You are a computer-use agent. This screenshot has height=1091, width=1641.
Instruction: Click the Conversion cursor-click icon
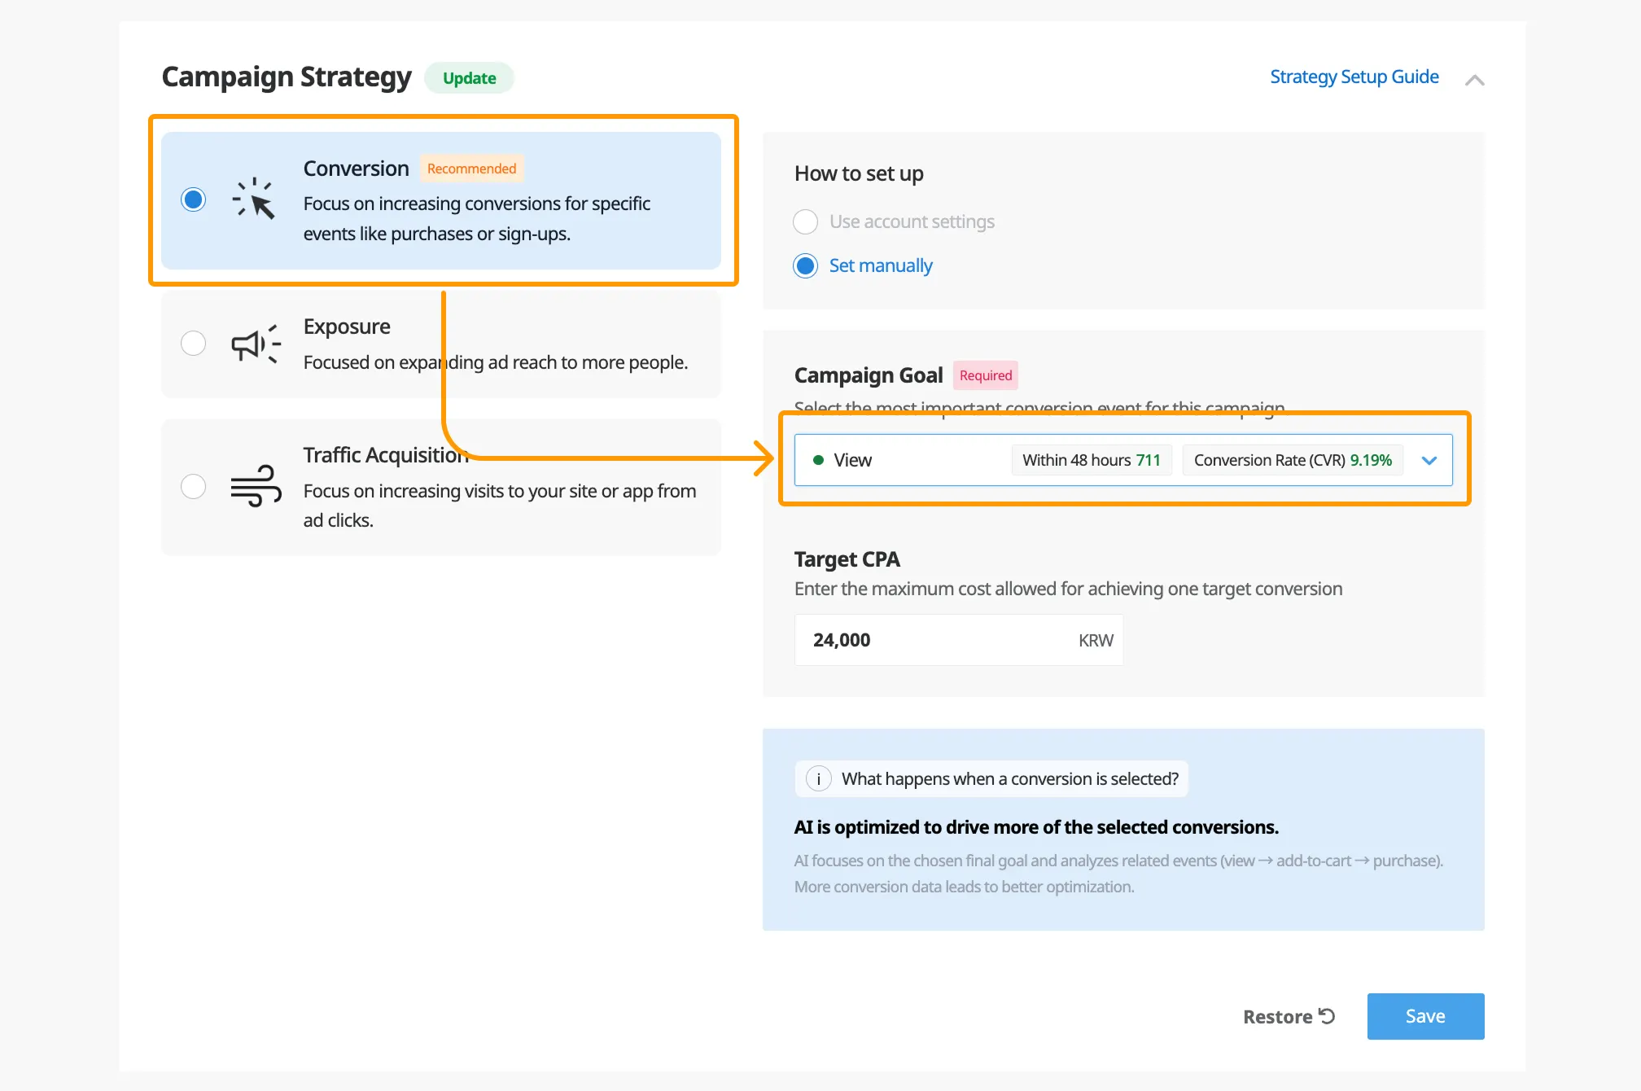pyautogui.click(x=255, y=199)
